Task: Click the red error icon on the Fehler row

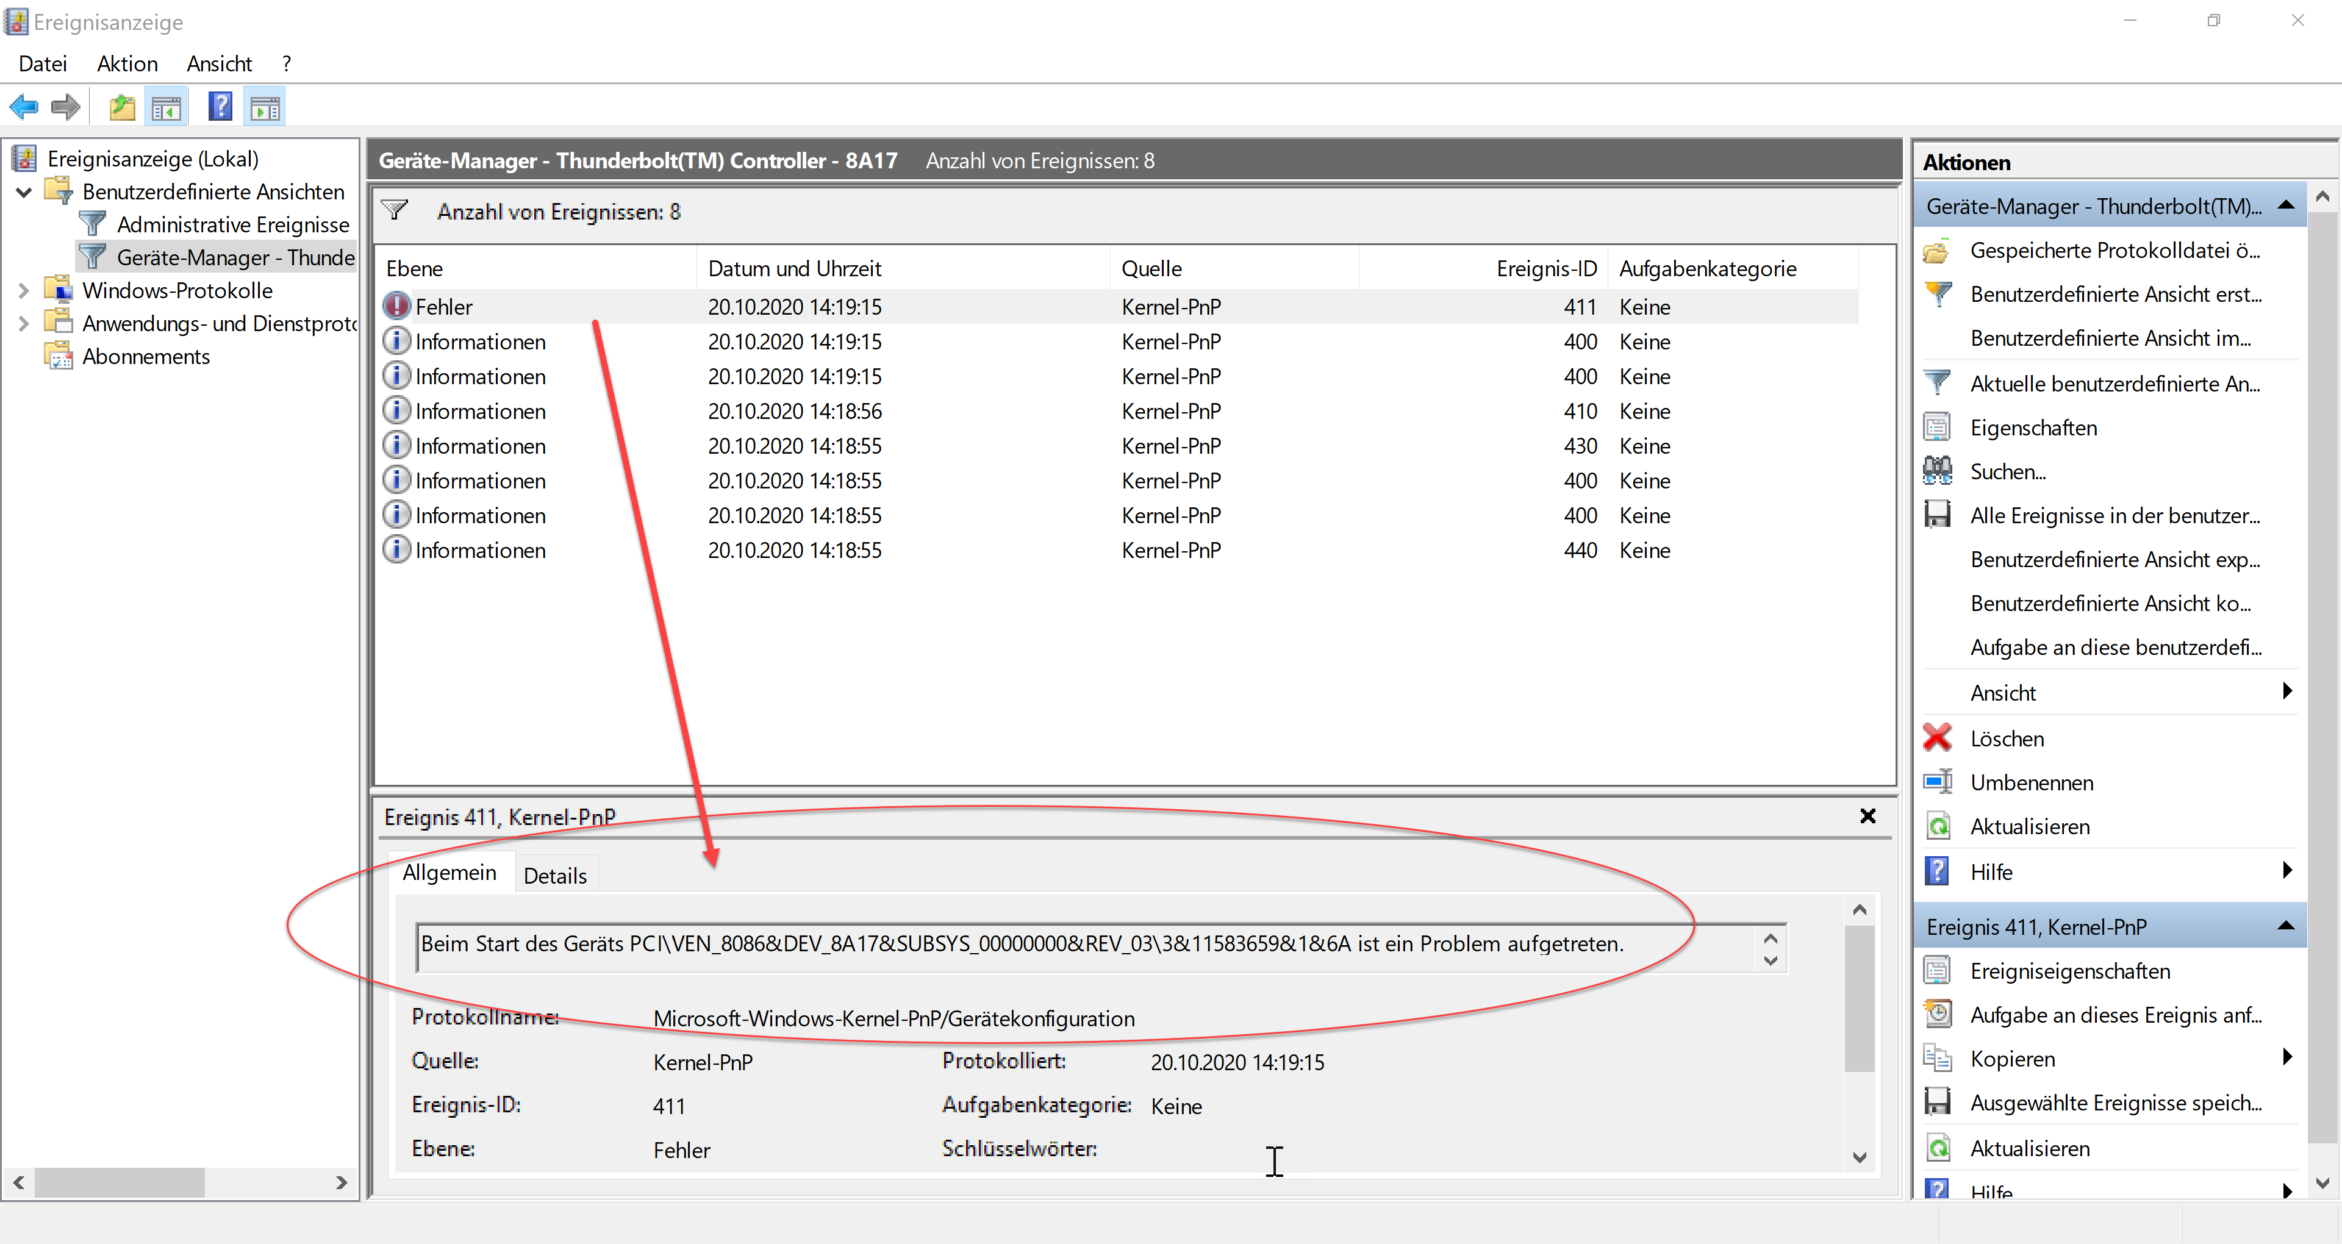Action: point(396,306)
